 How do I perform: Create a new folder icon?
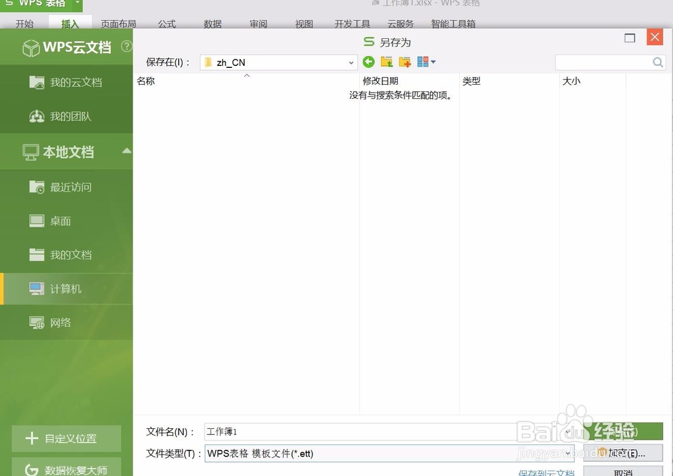click(x=404, y=62)
